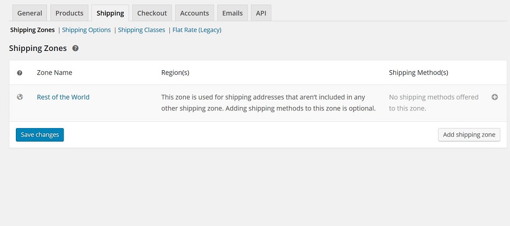
Task: Open the Rest of the World zone
Action: (x=63, y=97)
